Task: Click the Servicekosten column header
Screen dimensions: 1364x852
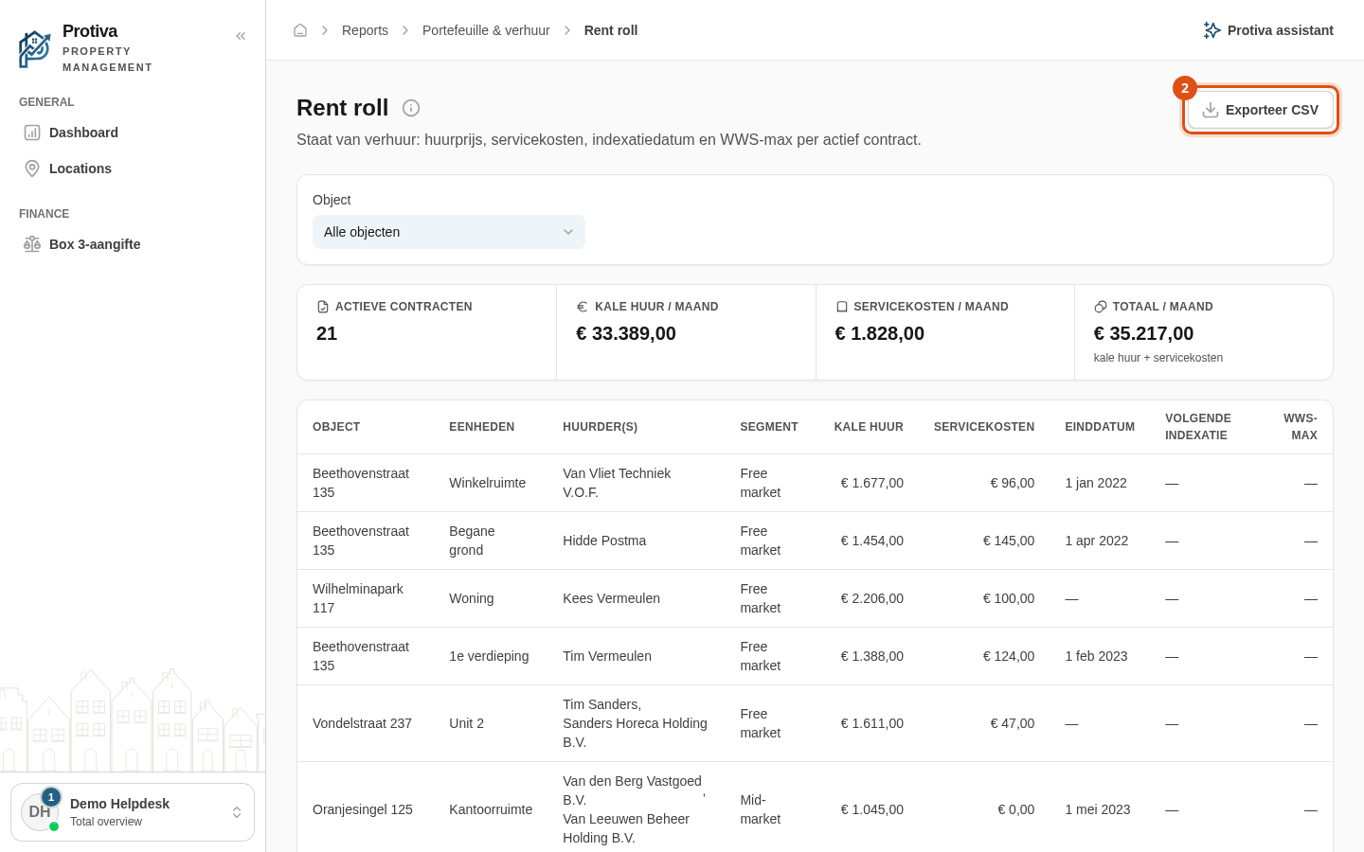Action: tap(984, 427)
